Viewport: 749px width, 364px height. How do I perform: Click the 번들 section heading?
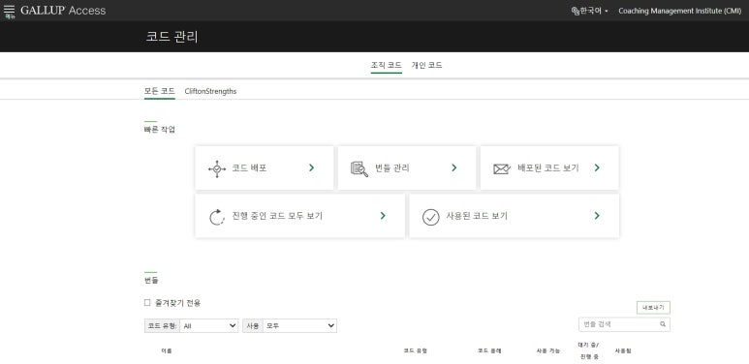point(151,281)
